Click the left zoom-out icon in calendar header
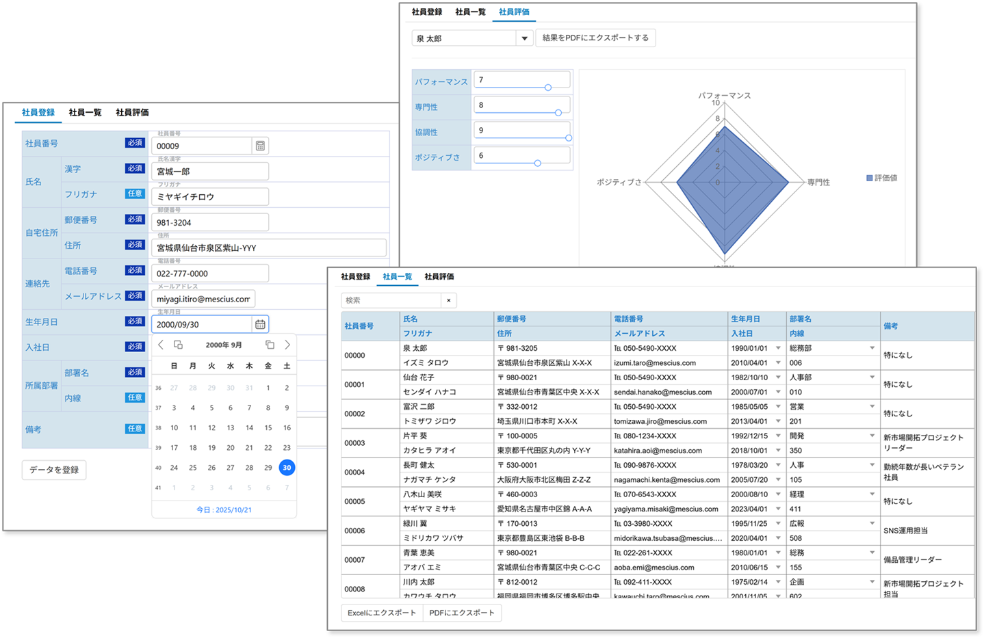The height and width of the screenshot is (638, 984). (x=179, y=345)
